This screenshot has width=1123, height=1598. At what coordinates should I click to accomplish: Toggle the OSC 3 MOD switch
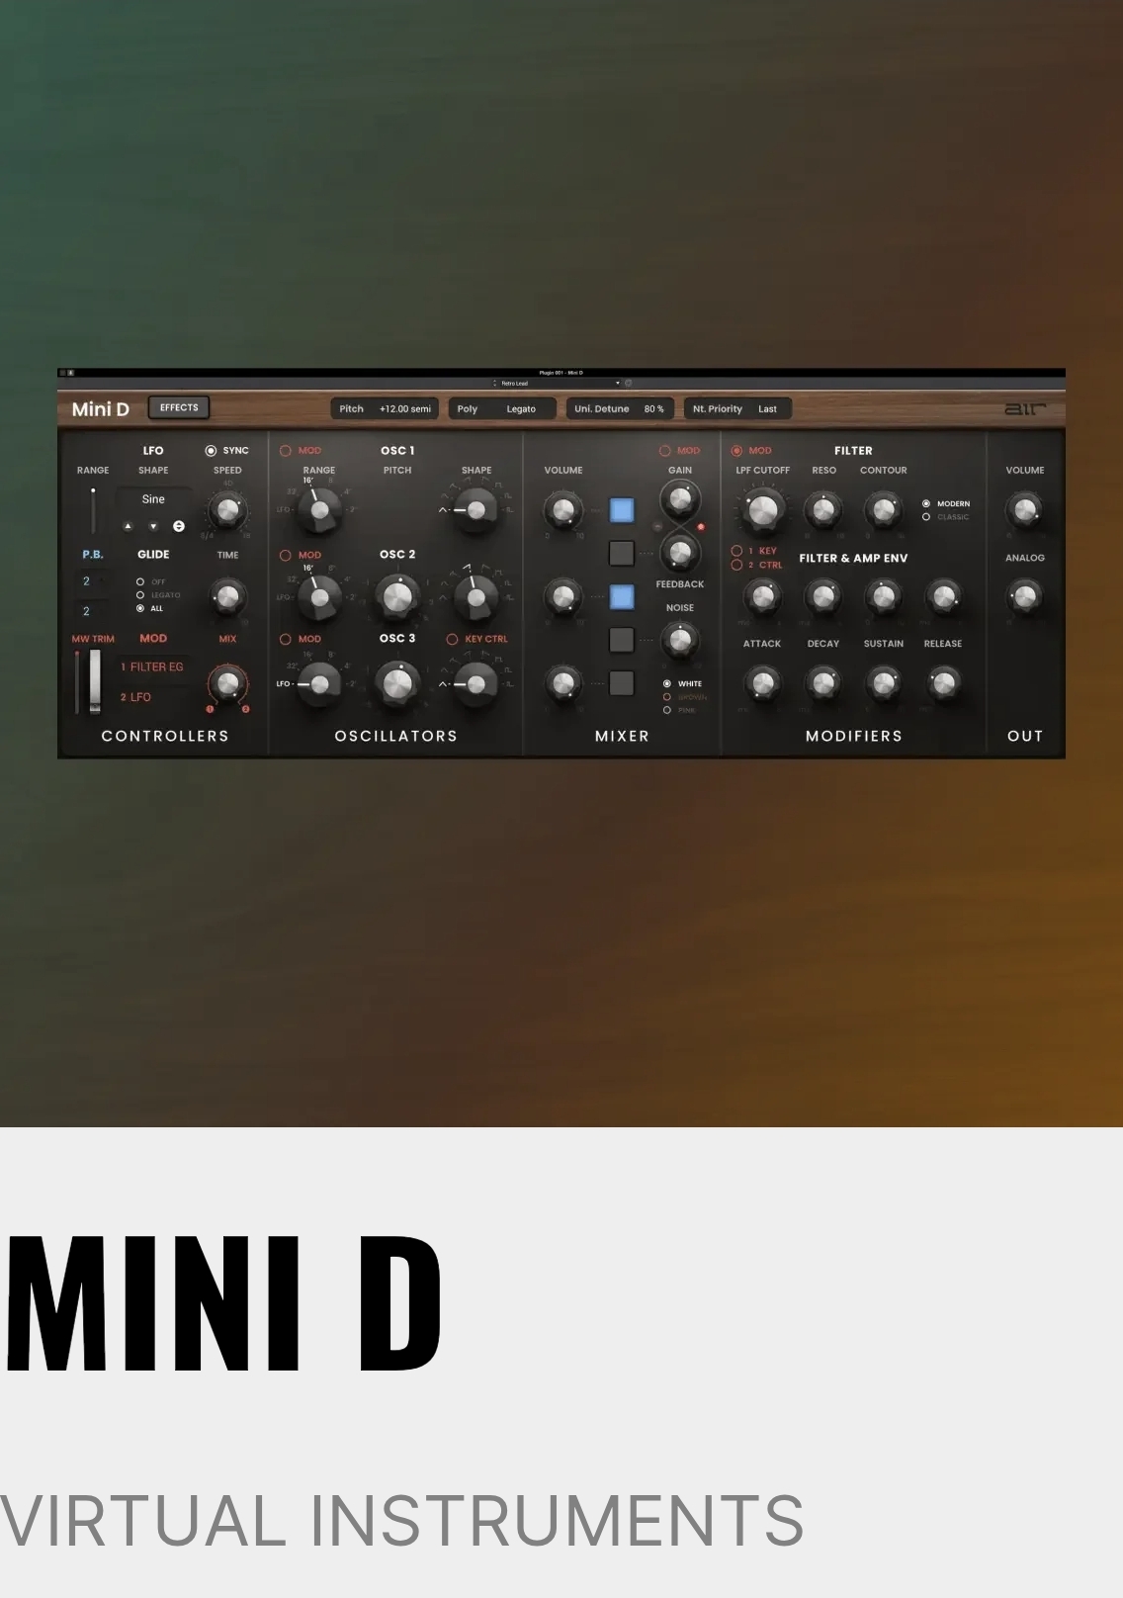tap(286, 640)
